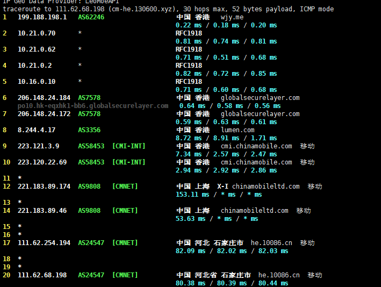
Task: Click the AS9808 label on hop 12
Action: [89, 186]
